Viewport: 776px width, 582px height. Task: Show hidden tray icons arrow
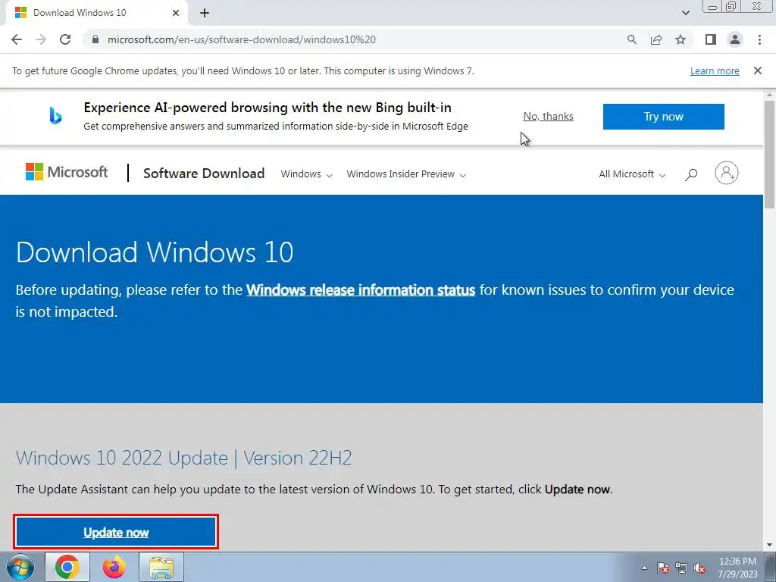click(x=644, y=568)
